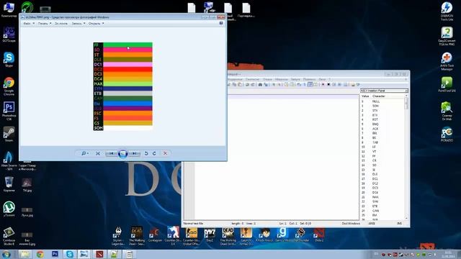This screenshot has width=461, height=259.
Task: Click blue EM bar in displayed image
Action: tap(127, 104)
